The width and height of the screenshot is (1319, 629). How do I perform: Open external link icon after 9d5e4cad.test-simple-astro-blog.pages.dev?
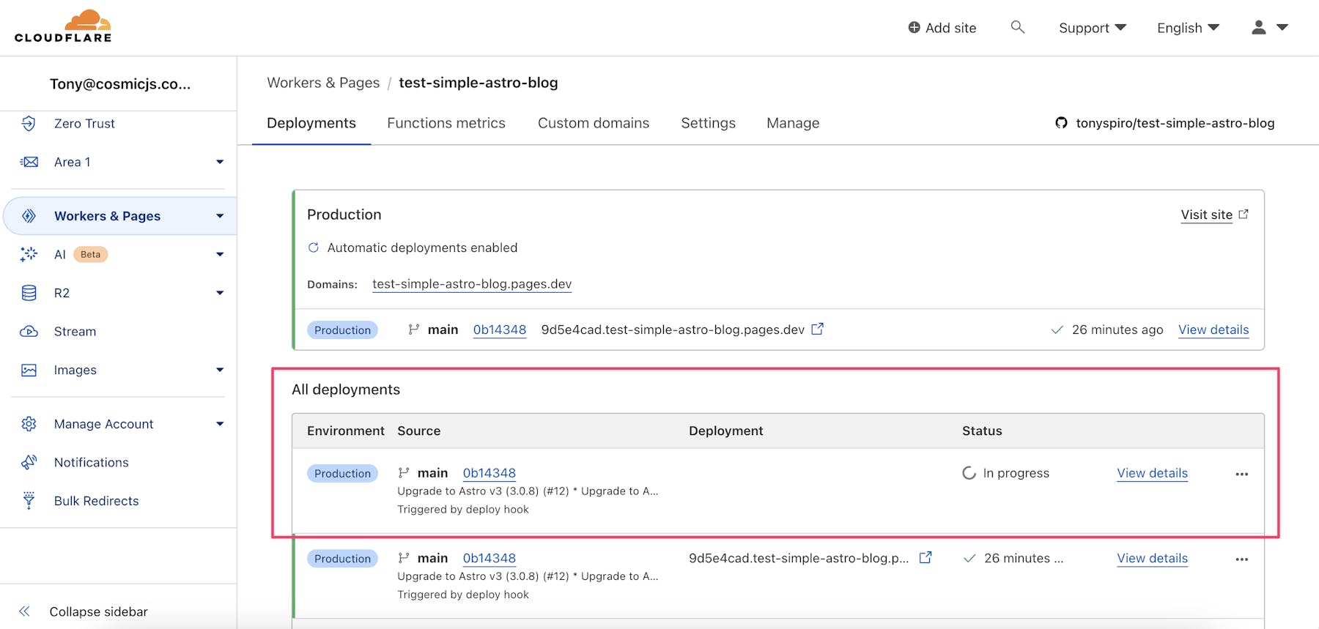tap(817, 329)
